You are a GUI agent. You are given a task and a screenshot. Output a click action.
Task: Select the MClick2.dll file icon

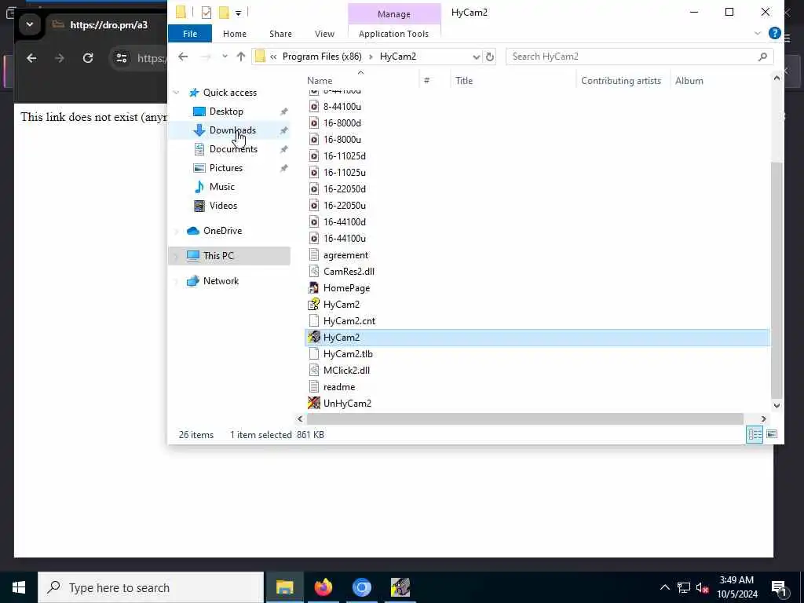(313, 371)
